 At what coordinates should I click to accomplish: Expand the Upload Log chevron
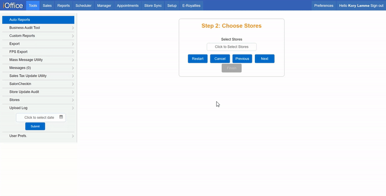pos(73,108)
